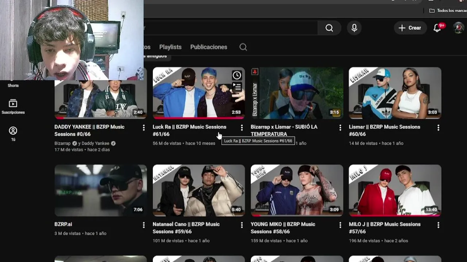Open the notifications bell

(x=437, y=28)
